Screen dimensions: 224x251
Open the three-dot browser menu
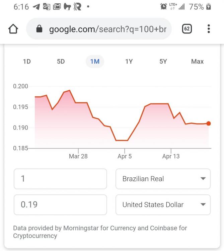209,29
